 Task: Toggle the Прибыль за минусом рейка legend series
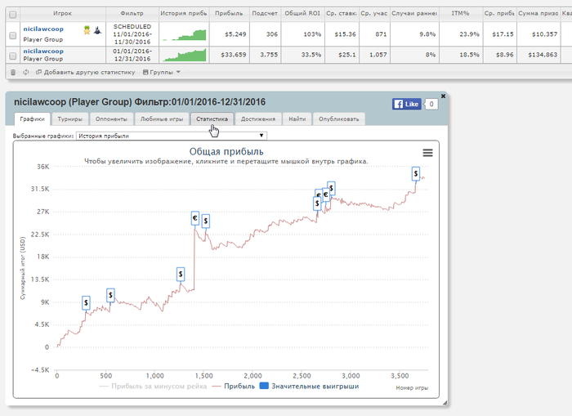point(153,386)
